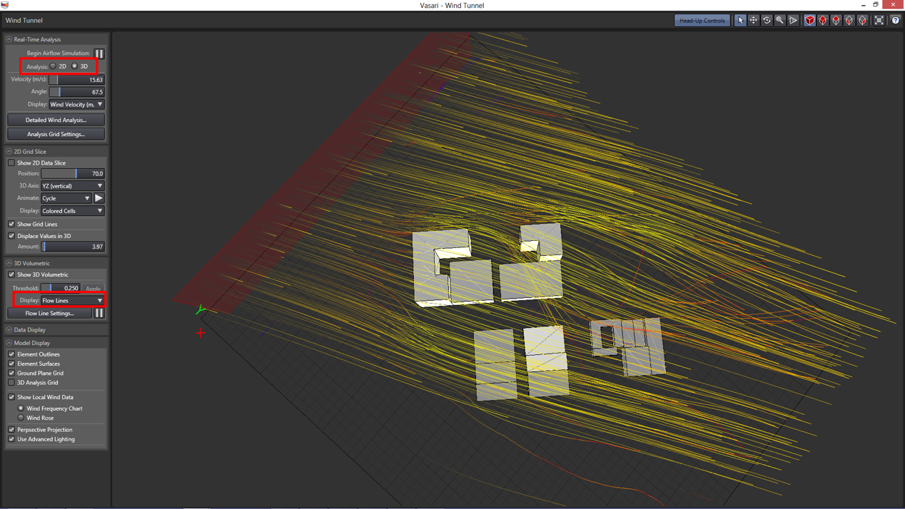Image resolution: width=905 pixels, height=509 pixels.
Task: Open the Colored Cells display dropdown
Action: click(72, 211)
